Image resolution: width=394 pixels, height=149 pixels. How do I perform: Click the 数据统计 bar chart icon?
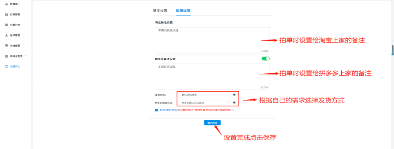[7, 4]
